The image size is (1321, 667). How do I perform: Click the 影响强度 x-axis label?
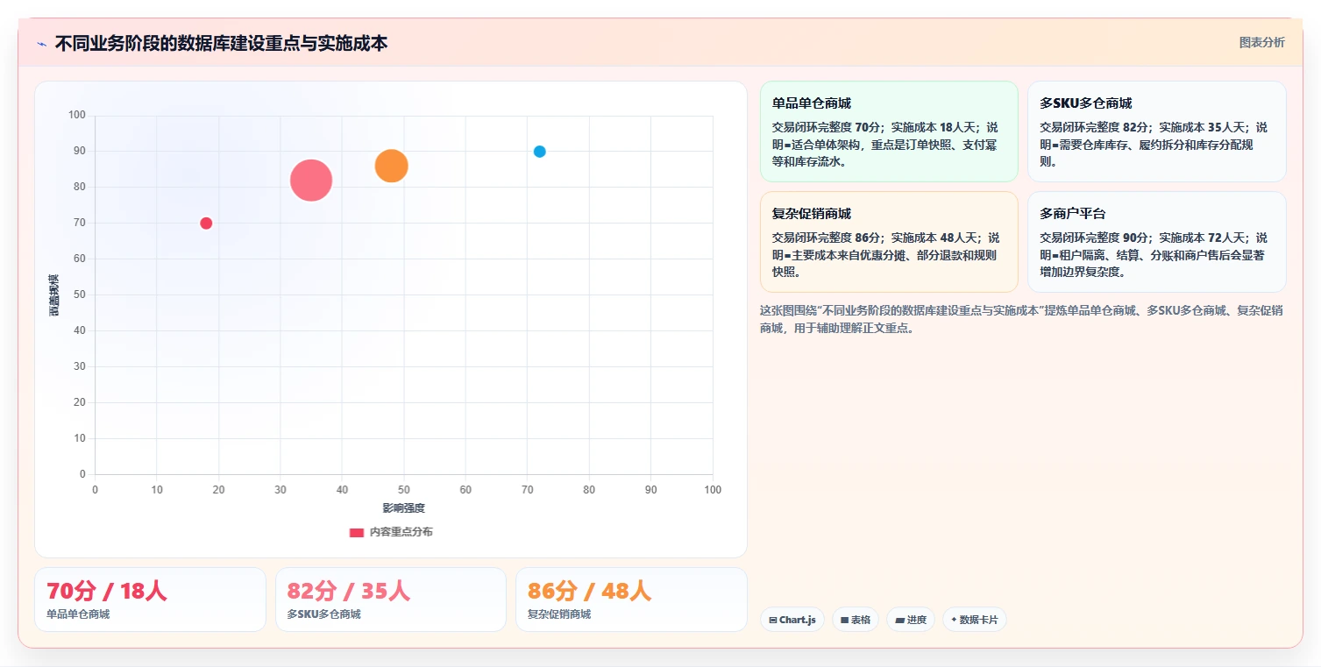pos(403,508)
